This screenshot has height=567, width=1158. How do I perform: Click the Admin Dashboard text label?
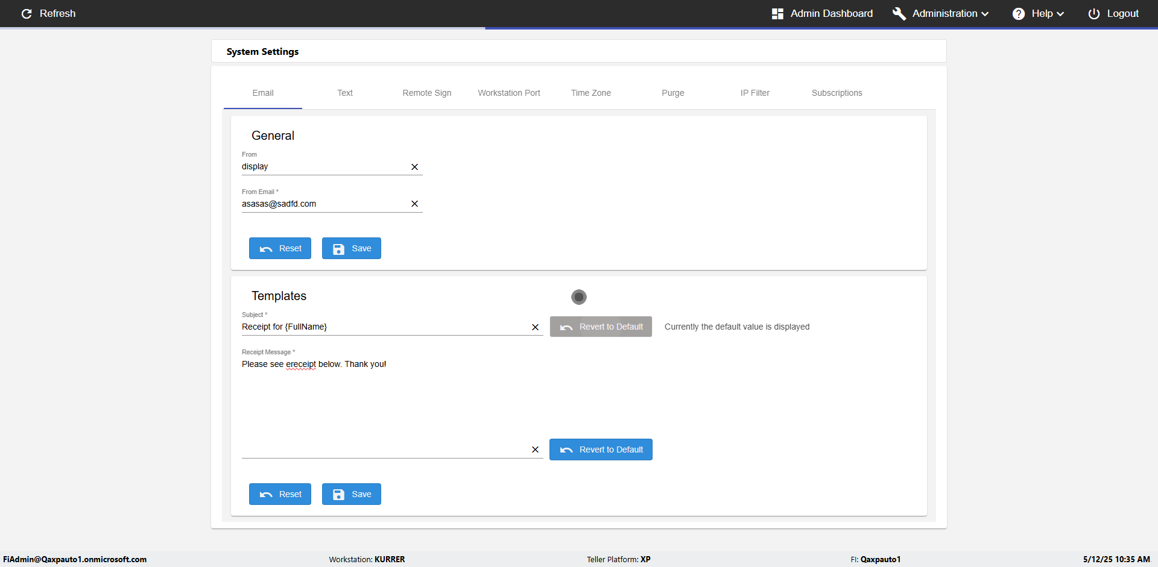[x=831, y=13]
